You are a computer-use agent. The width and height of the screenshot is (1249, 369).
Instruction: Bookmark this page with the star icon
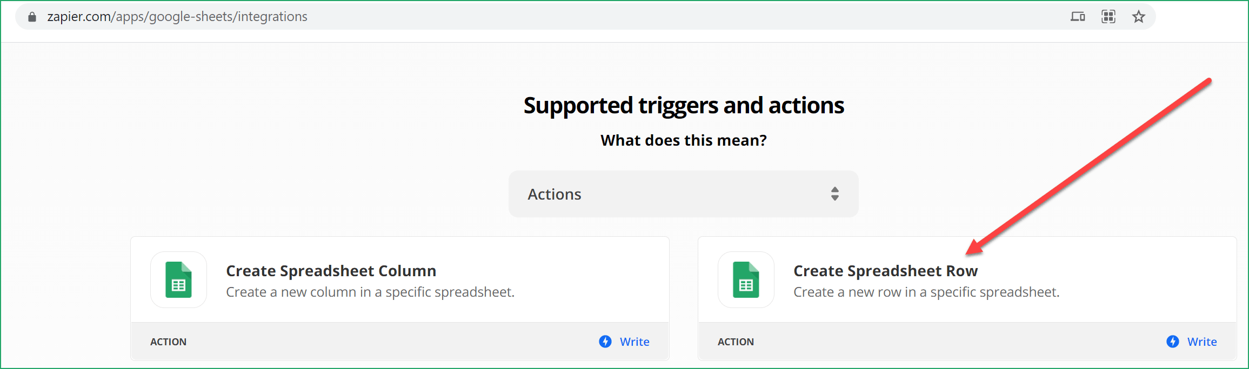coord(1139,17)
